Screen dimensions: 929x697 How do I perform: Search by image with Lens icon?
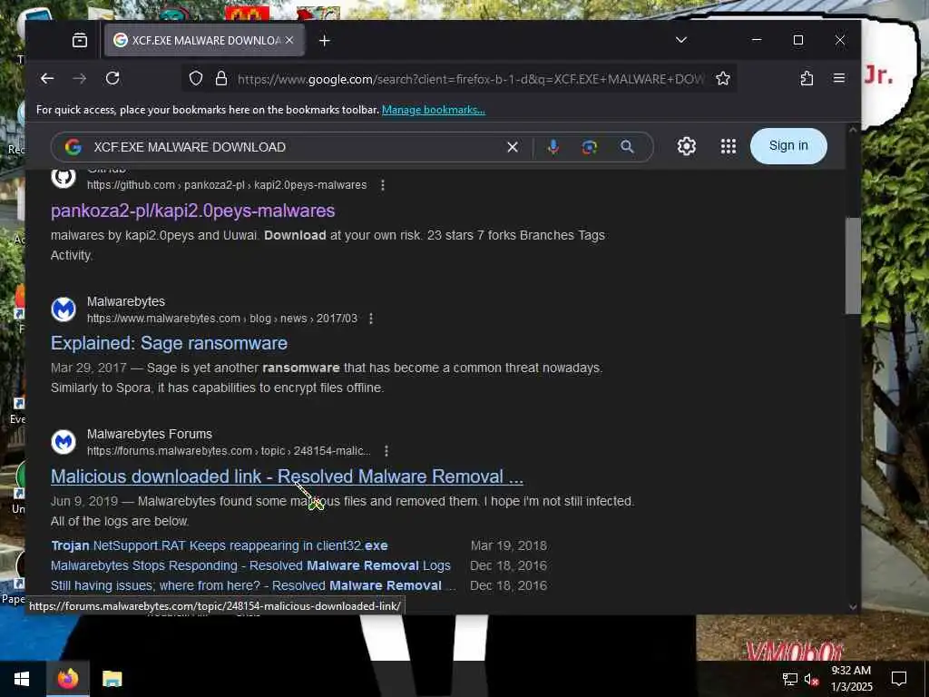589,147
